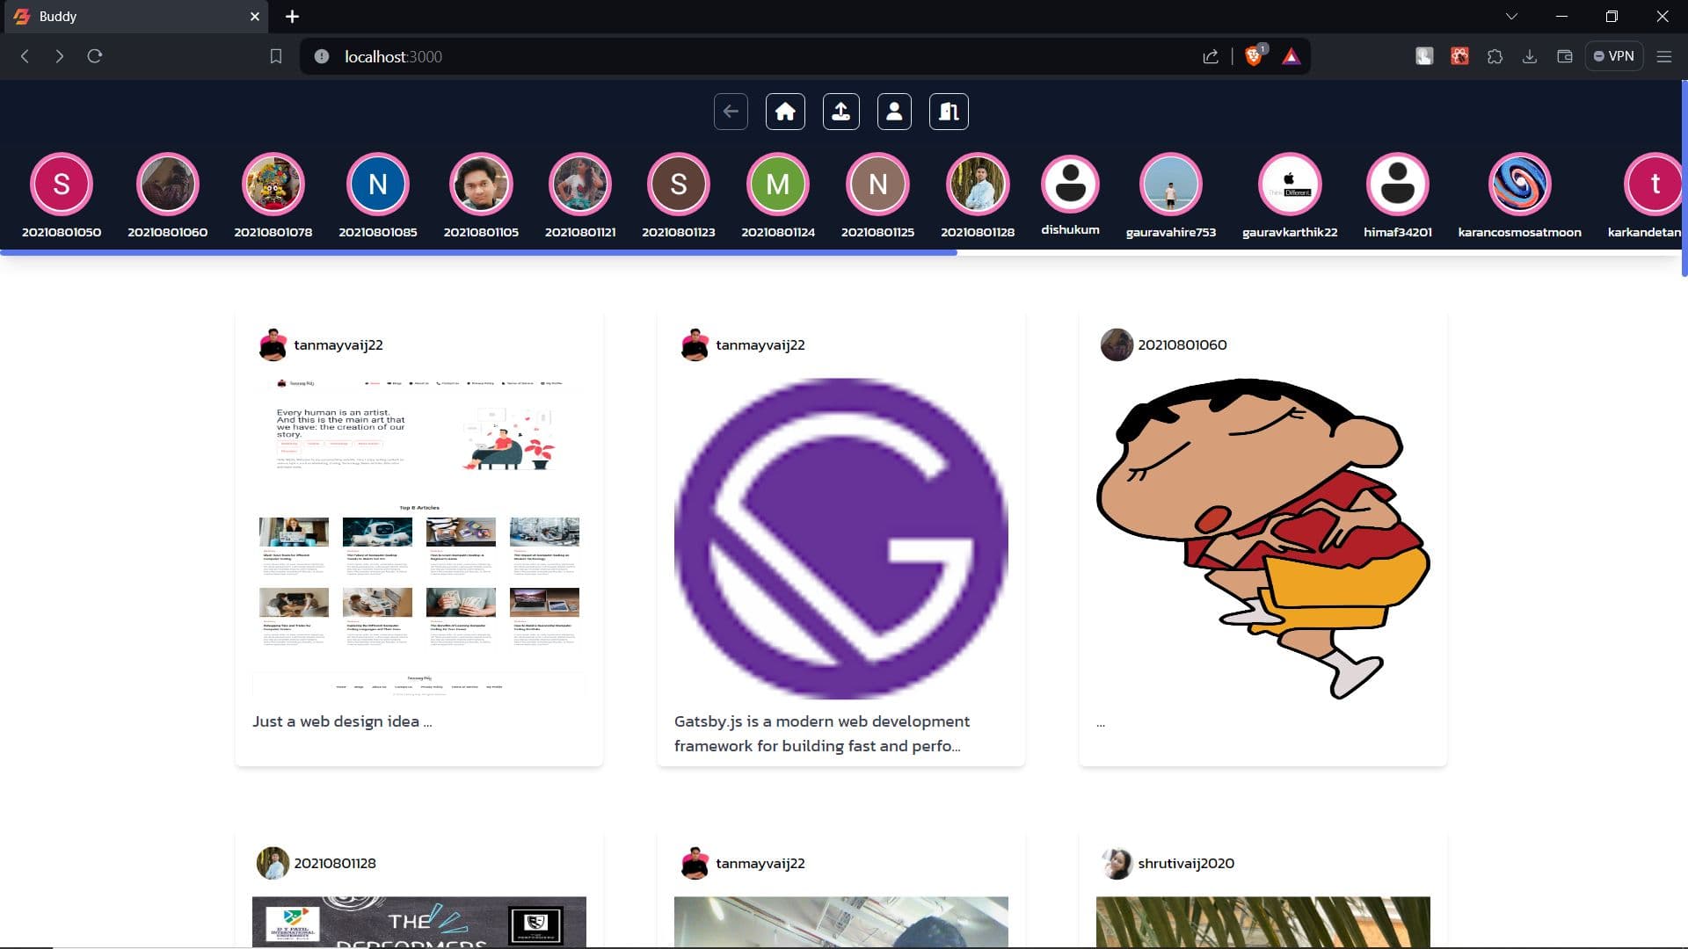Open story avatar for 20210801060
This screenshot has height=949, width=1688.
click(x=168, y=185)
